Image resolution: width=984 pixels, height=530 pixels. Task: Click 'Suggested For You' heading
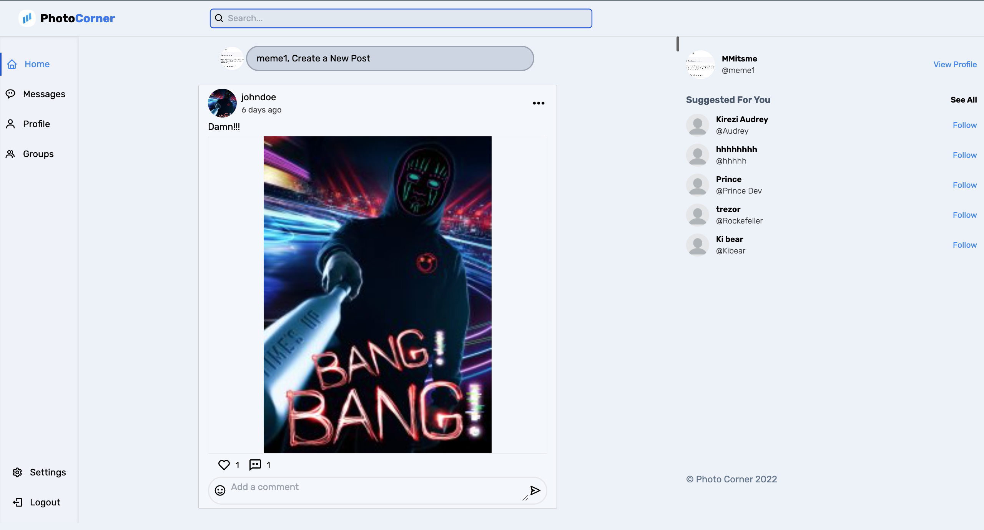click(728, 100)
